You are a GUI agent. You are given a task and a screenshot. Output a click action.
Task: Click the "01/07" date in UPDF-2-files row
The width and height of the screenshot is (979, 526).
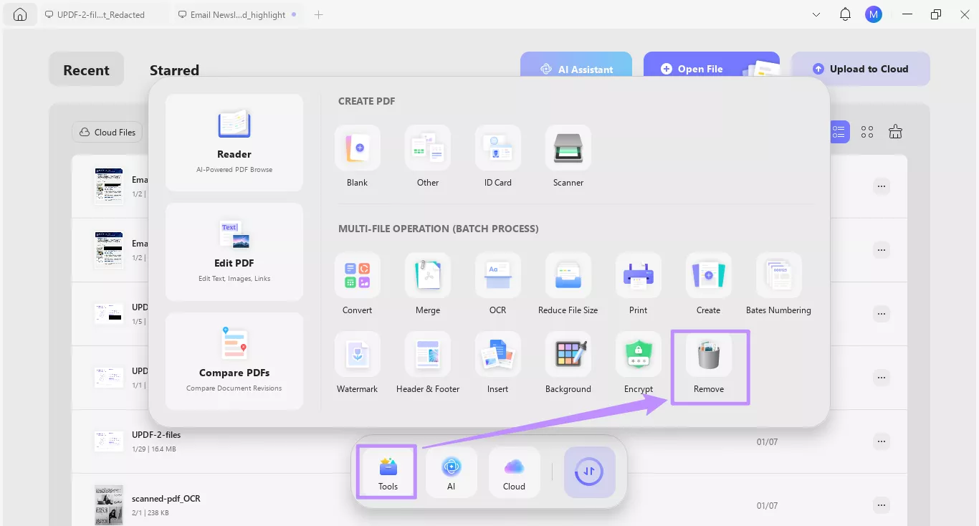pyautogui.click(x=767, y=441)
